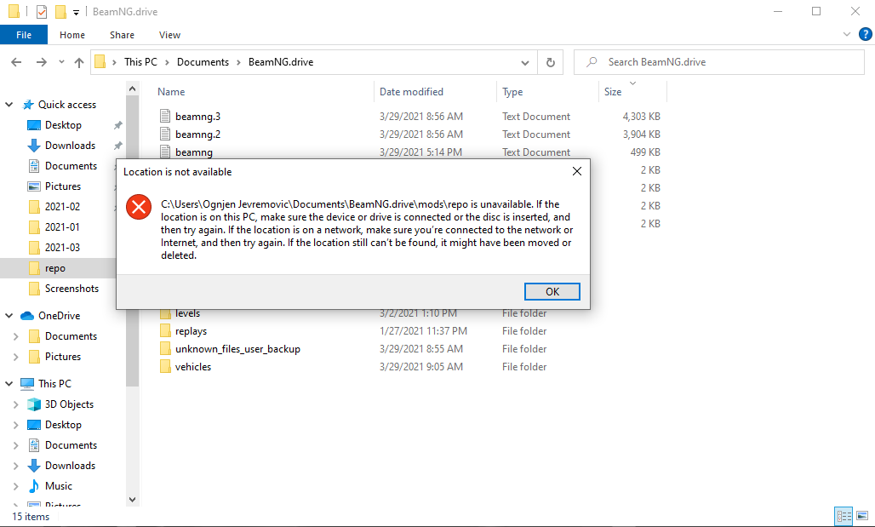Click OK in the error dialog
The image size is (875, 527).
point(552,291)
